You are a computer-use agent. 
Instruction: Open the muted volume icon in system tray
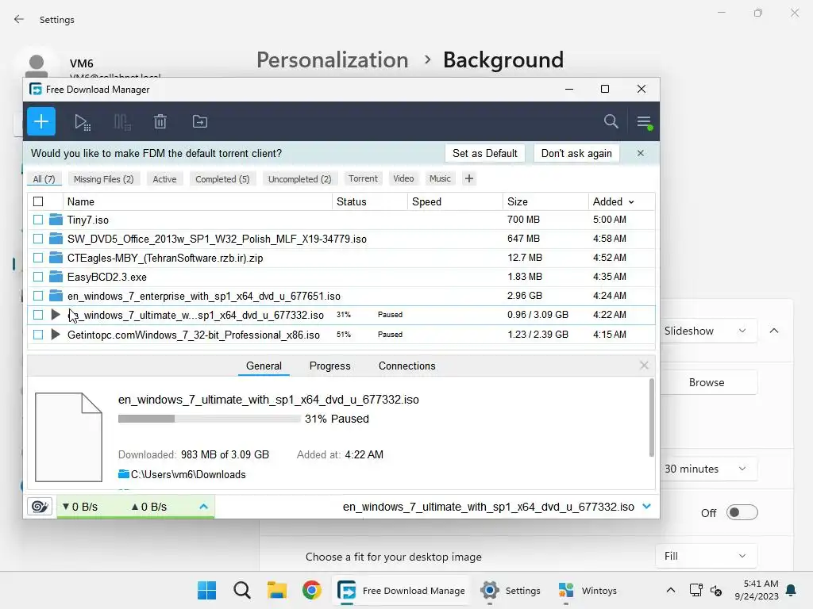716,590
